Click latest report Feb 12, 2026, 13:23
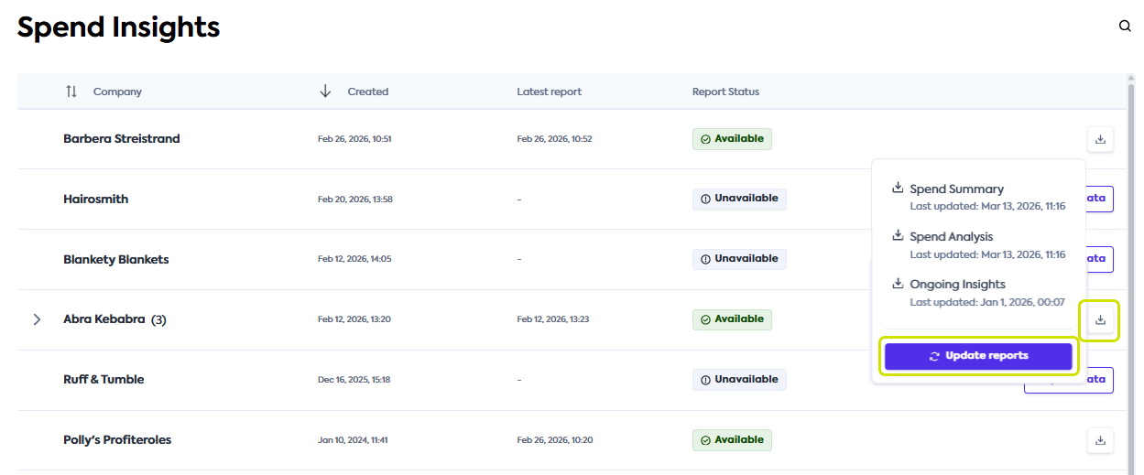The image size is (1144, 475). tap(554, 319)
